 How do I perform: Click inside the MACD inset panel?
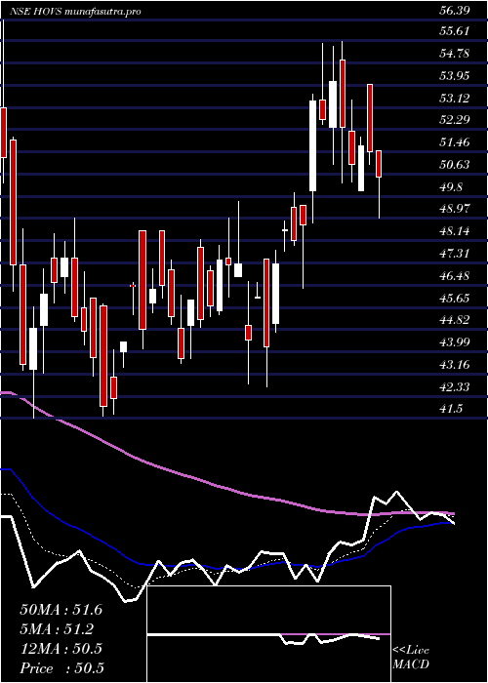click(269, 634)
